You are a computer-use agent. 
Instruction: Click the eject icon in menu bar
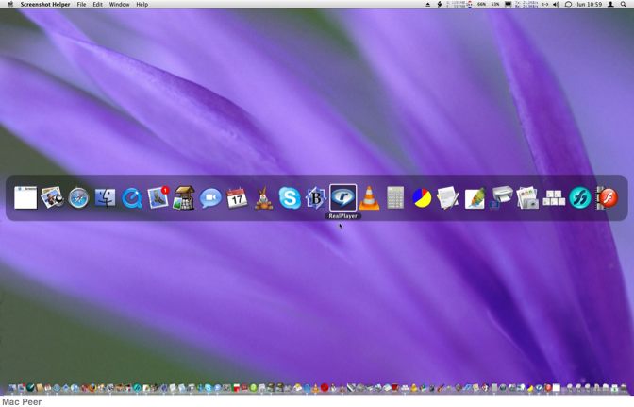point(427,4)
